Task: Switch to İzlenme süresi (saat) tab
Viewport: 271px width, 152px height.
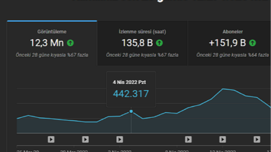Action: click(142, 43)
